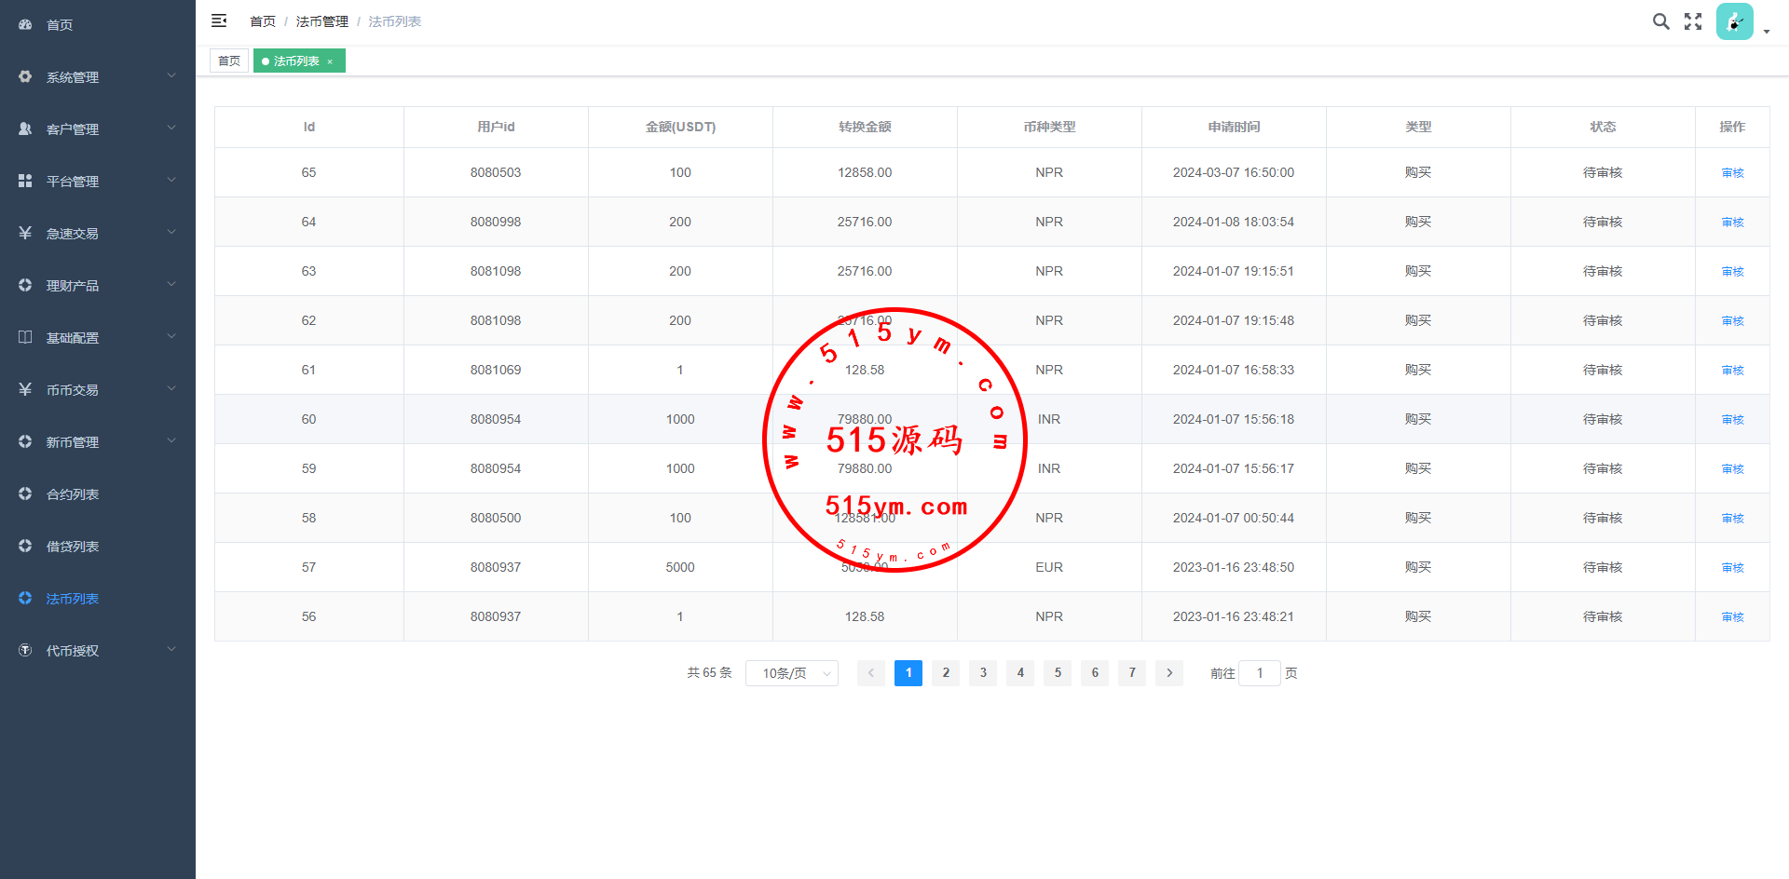Screen dimensions: 1789x879
Task: Expand the 理财产品 submenu
Action: pyautogui.click(x=98, y=286)
